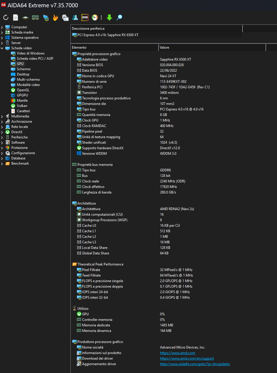The image size is (277, 373).
Task: Click the monitor and card toolbar icon
Action: pos(46,17)
